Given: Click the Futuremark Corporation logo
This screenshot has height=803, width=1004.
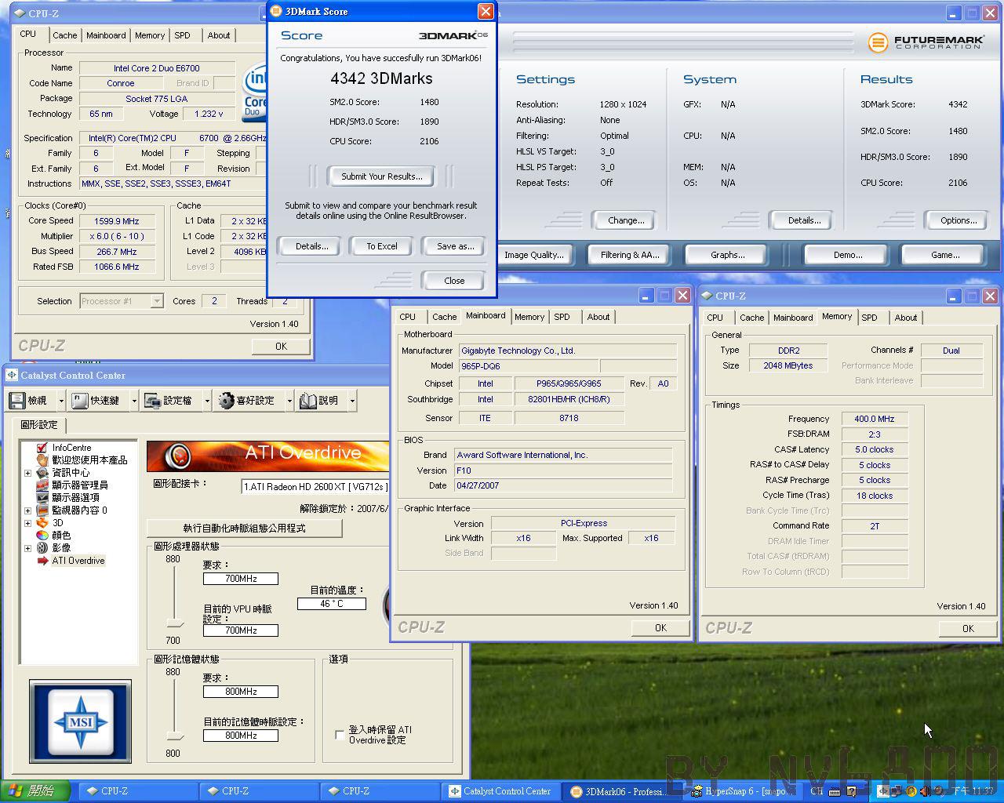Looking at the screenshot, I should 926,42.
